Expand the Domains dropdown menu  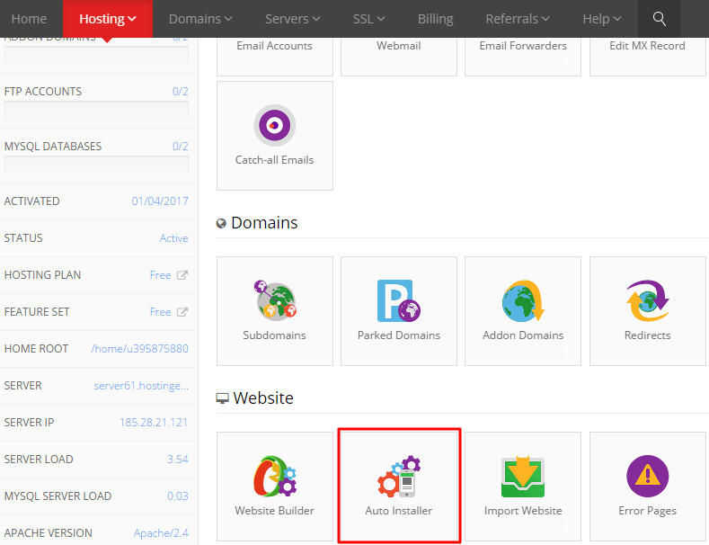click(x=200, y=19)
